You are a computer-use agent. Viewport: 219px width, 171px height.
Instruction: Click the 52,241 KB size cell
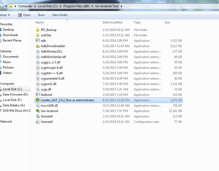[175, 111]
